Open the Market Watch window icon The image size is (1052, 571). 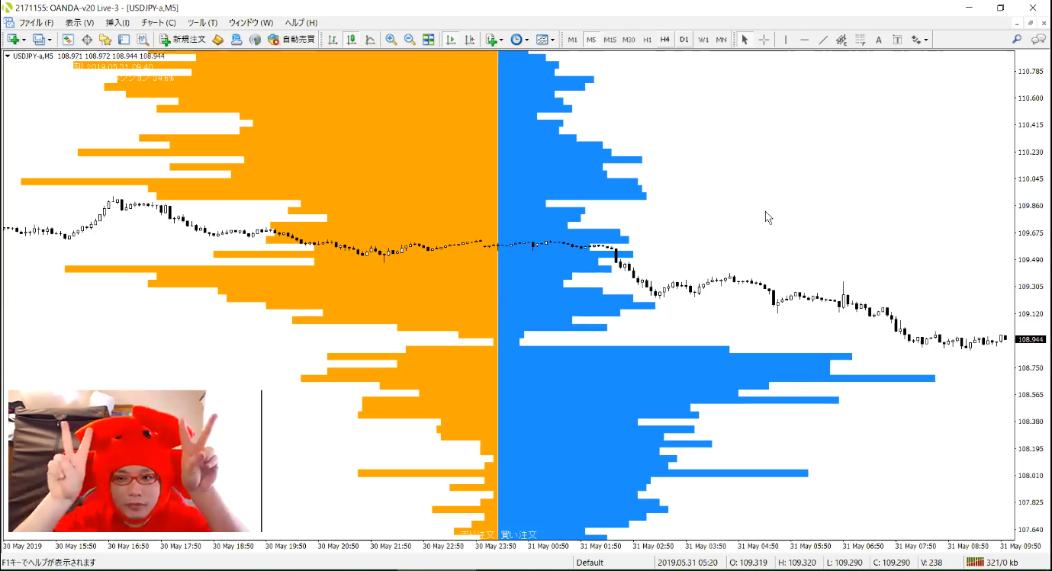tap(68, 40)
